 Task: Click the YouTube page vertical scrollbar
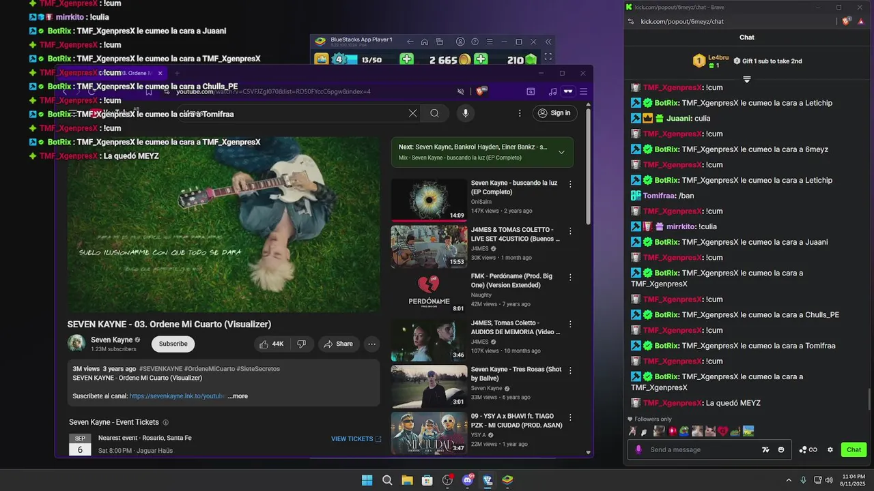click(589, 167)
